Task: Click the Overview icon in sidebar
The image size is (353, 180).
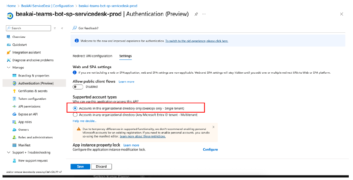Action: click(x=8, y=37)
